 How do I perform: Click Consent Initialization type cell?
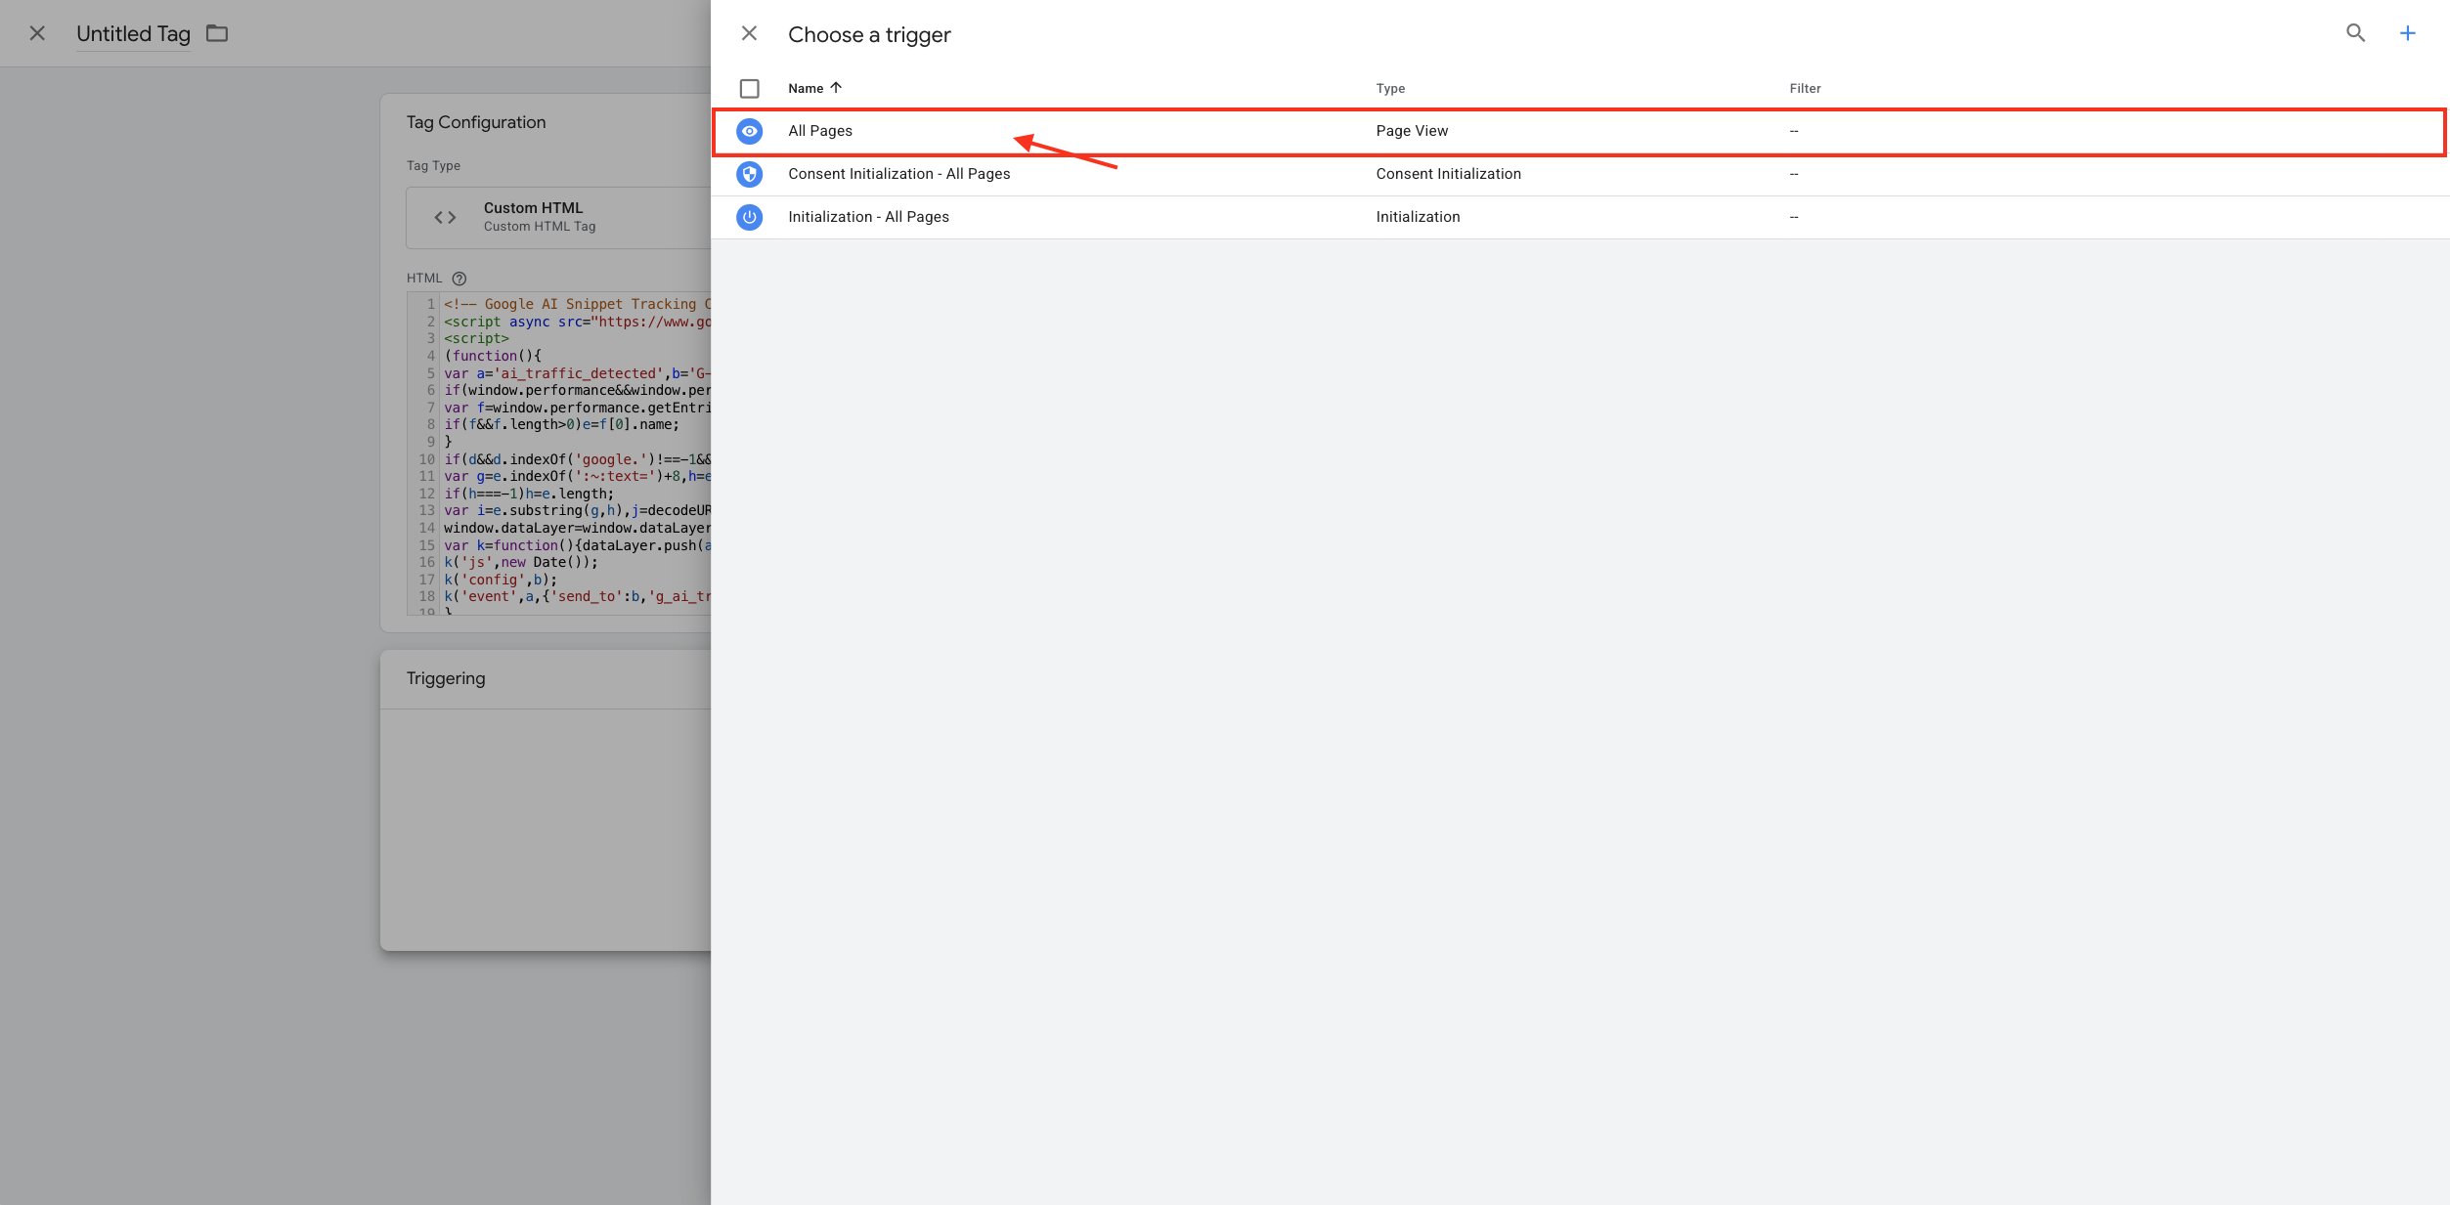[x=1448, y=174]
